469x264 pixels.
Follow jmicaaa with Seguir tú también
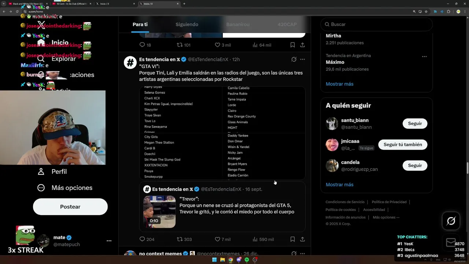click(x=403, y=144)
